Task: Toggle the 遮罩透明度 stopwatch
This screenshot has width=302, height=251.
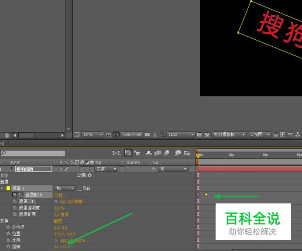Action: pyautogui.click(x=15, y=208)
